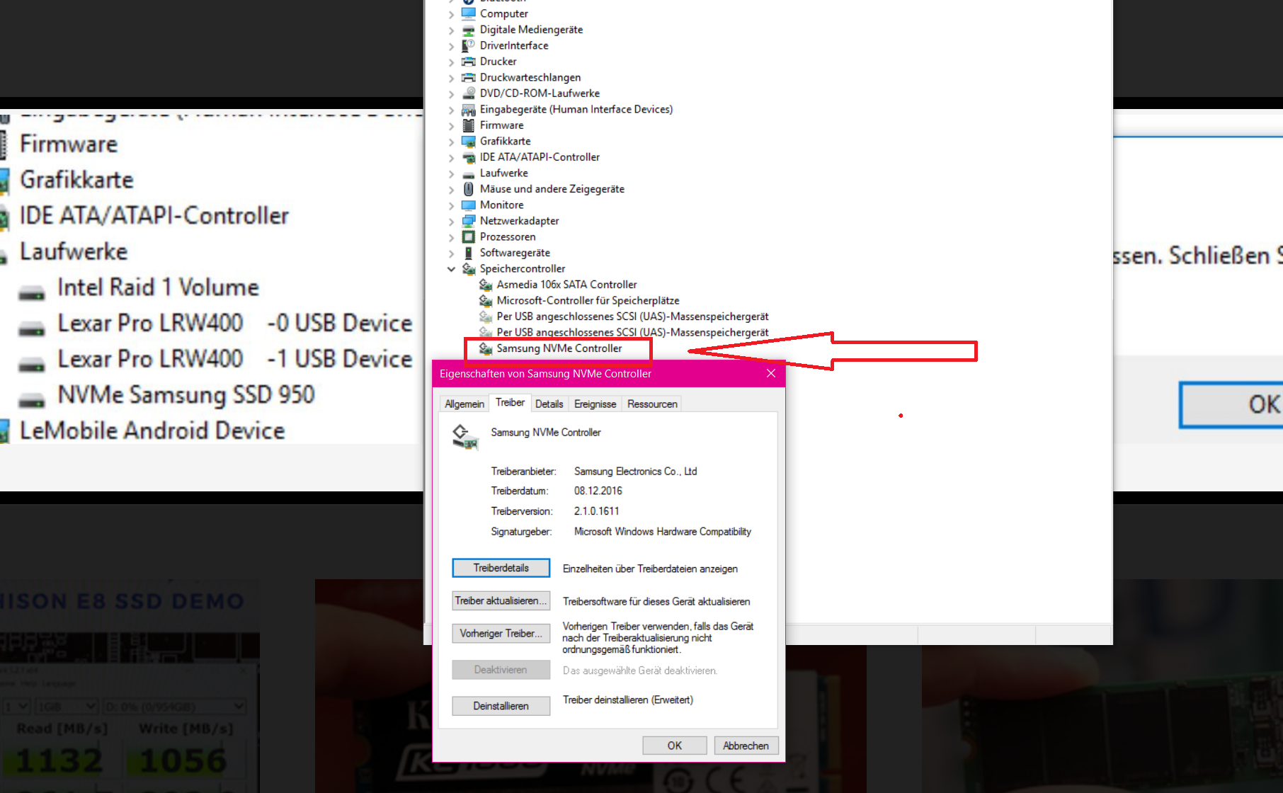This screenshot has width=1283, height=793.
Task: Click Intel Raid 1 Volume in enlarged view
Action: coord(158,287)
